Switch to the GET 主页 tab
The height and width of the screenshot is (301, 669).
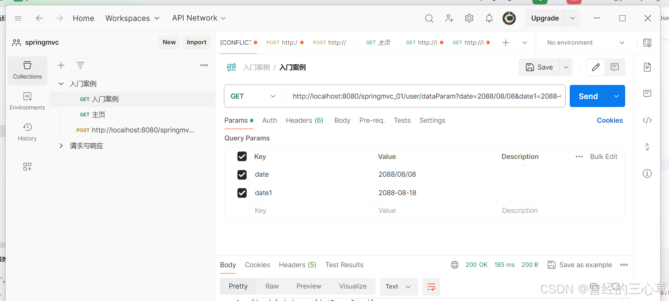coord(378,43)
